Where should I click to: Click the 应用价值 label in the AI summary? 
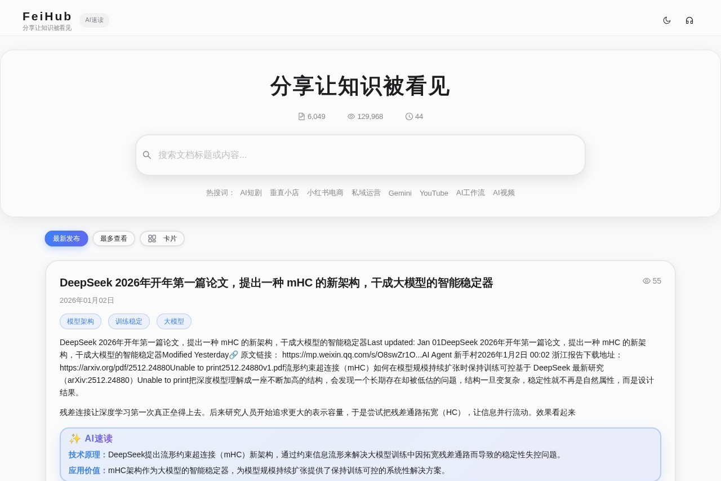(88, 470)
